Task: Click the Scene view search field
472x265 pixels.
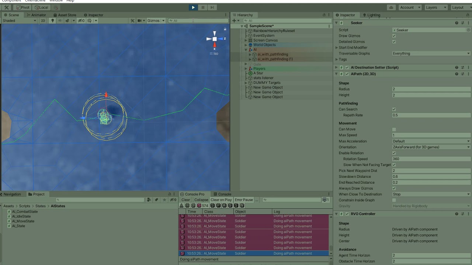Action: 198,21
